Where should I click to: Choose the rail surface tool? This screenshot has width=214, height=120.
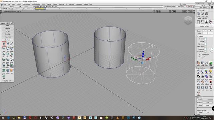[x=8, y=49]
